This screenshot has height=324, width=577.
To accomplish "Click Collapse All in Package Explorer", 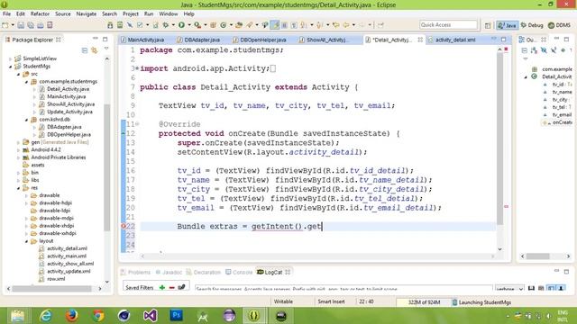I will pos(85,50).
